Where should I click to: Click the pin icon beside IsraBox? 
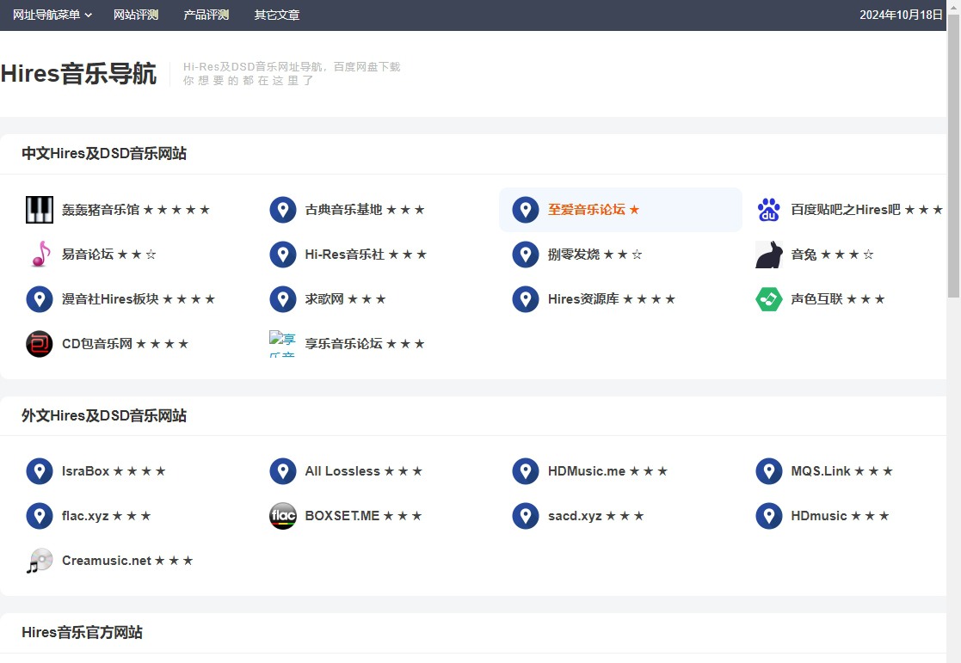40,471
